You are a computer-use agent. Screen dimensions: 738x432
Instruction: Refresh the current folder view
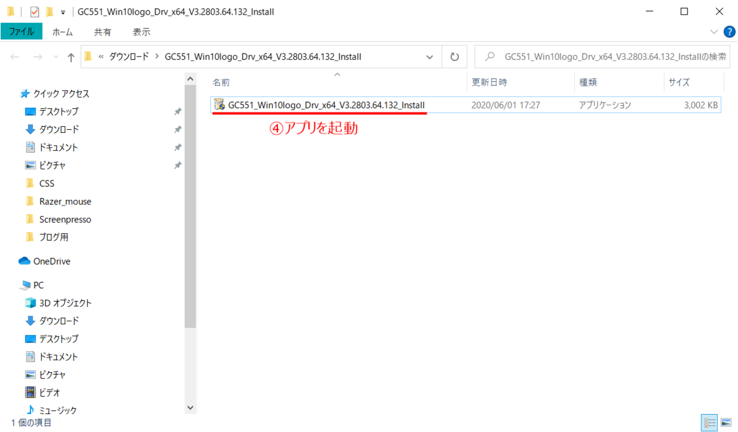tap(454, 57)
